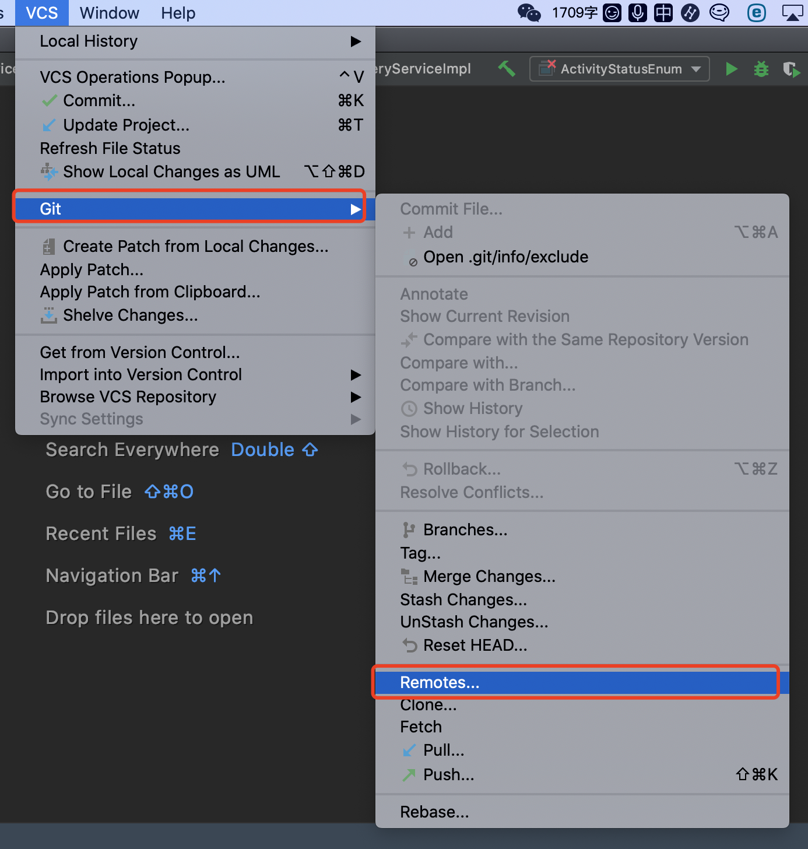The image size is (808, 849).
Task: Click Rollback... entry in Git submenu
Action: click(x=582, y=469)
